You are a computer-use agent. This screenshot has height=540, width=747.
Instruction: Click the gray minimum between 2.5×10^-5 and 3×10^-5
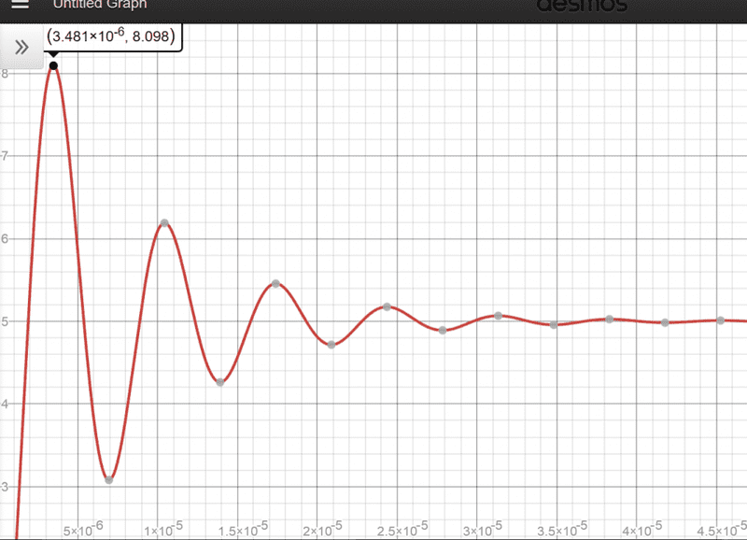443,330
